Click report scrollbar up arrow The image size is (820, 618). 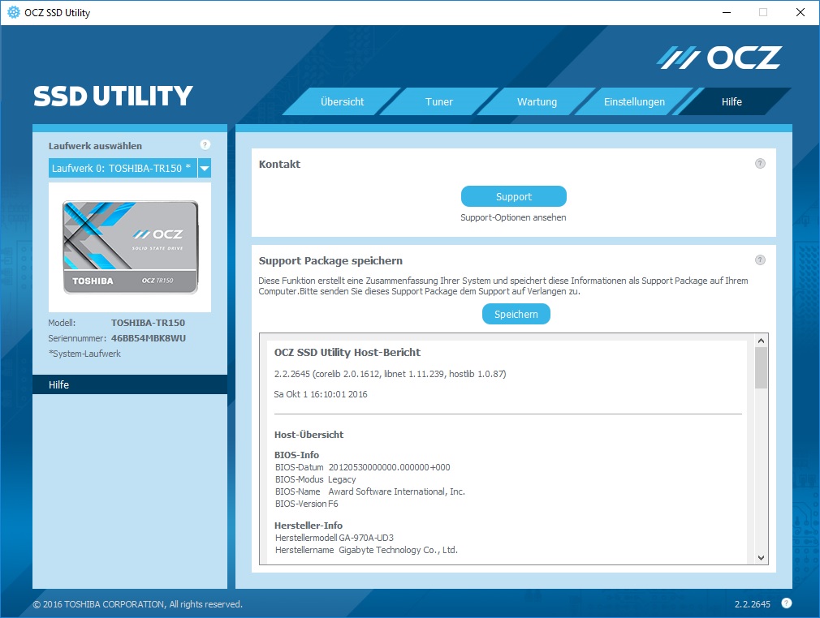click(761, 341)
